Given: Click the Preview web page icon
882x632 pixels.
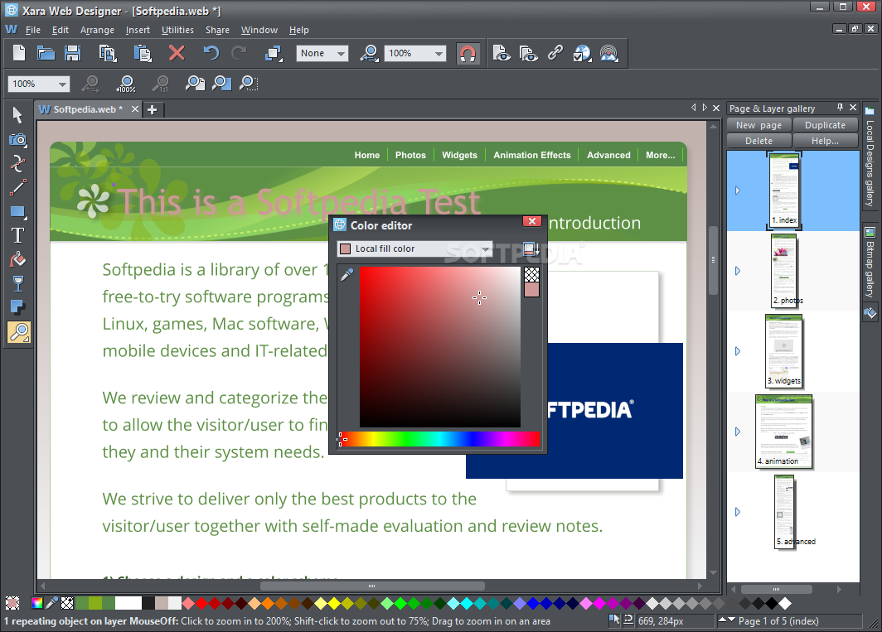Looking at the screenshot, I should pyautogui.click(x=501, y=53).
